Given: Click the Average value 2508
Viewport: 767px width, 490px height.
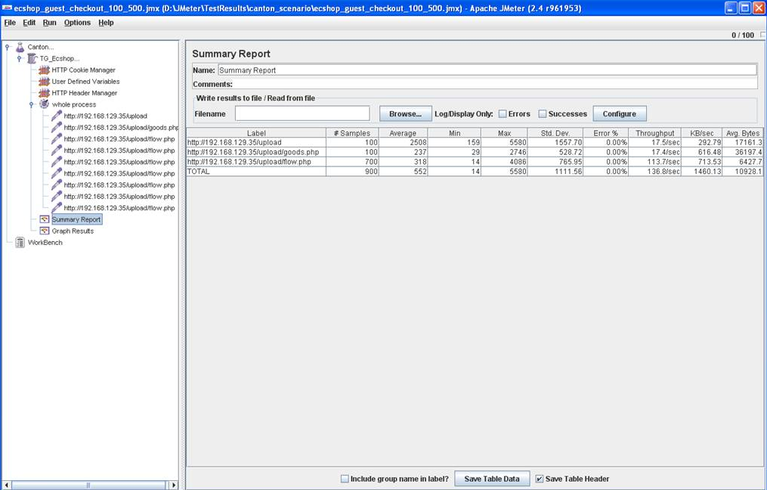Looking at the screenshot, I should tap(403, 142).
